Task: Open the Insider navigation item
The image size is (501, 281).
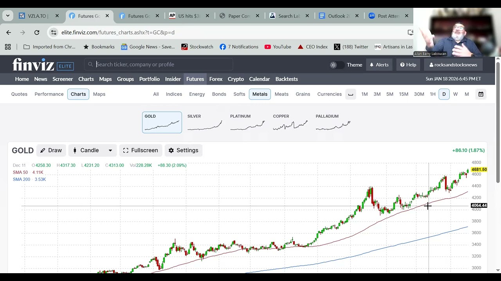Action: [x=173, y=79]
